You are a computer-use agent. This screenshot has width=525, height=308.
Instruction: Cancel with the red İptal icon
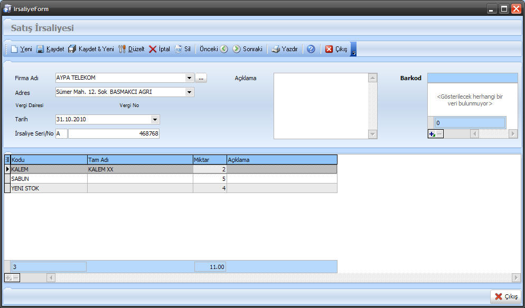(x=153, y=49)
